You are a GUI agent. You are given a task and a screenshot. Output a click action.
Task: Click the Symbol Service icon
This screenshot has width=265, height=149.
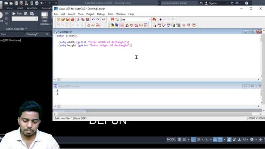(136, 25)
